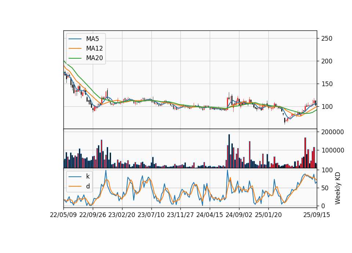Click the 200 price axis label
This screenshot has width=352, height=253.
(x=327, y=61)
